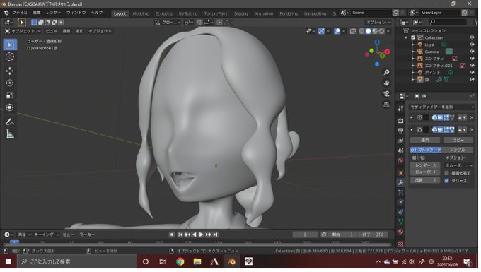Select the Rotate tool
This screenshot has height=272, width=481.
(10, 83)
